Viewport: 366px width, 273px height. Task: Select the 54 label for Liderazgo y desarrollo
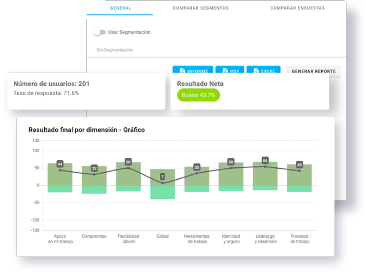(x=265, y=160)
